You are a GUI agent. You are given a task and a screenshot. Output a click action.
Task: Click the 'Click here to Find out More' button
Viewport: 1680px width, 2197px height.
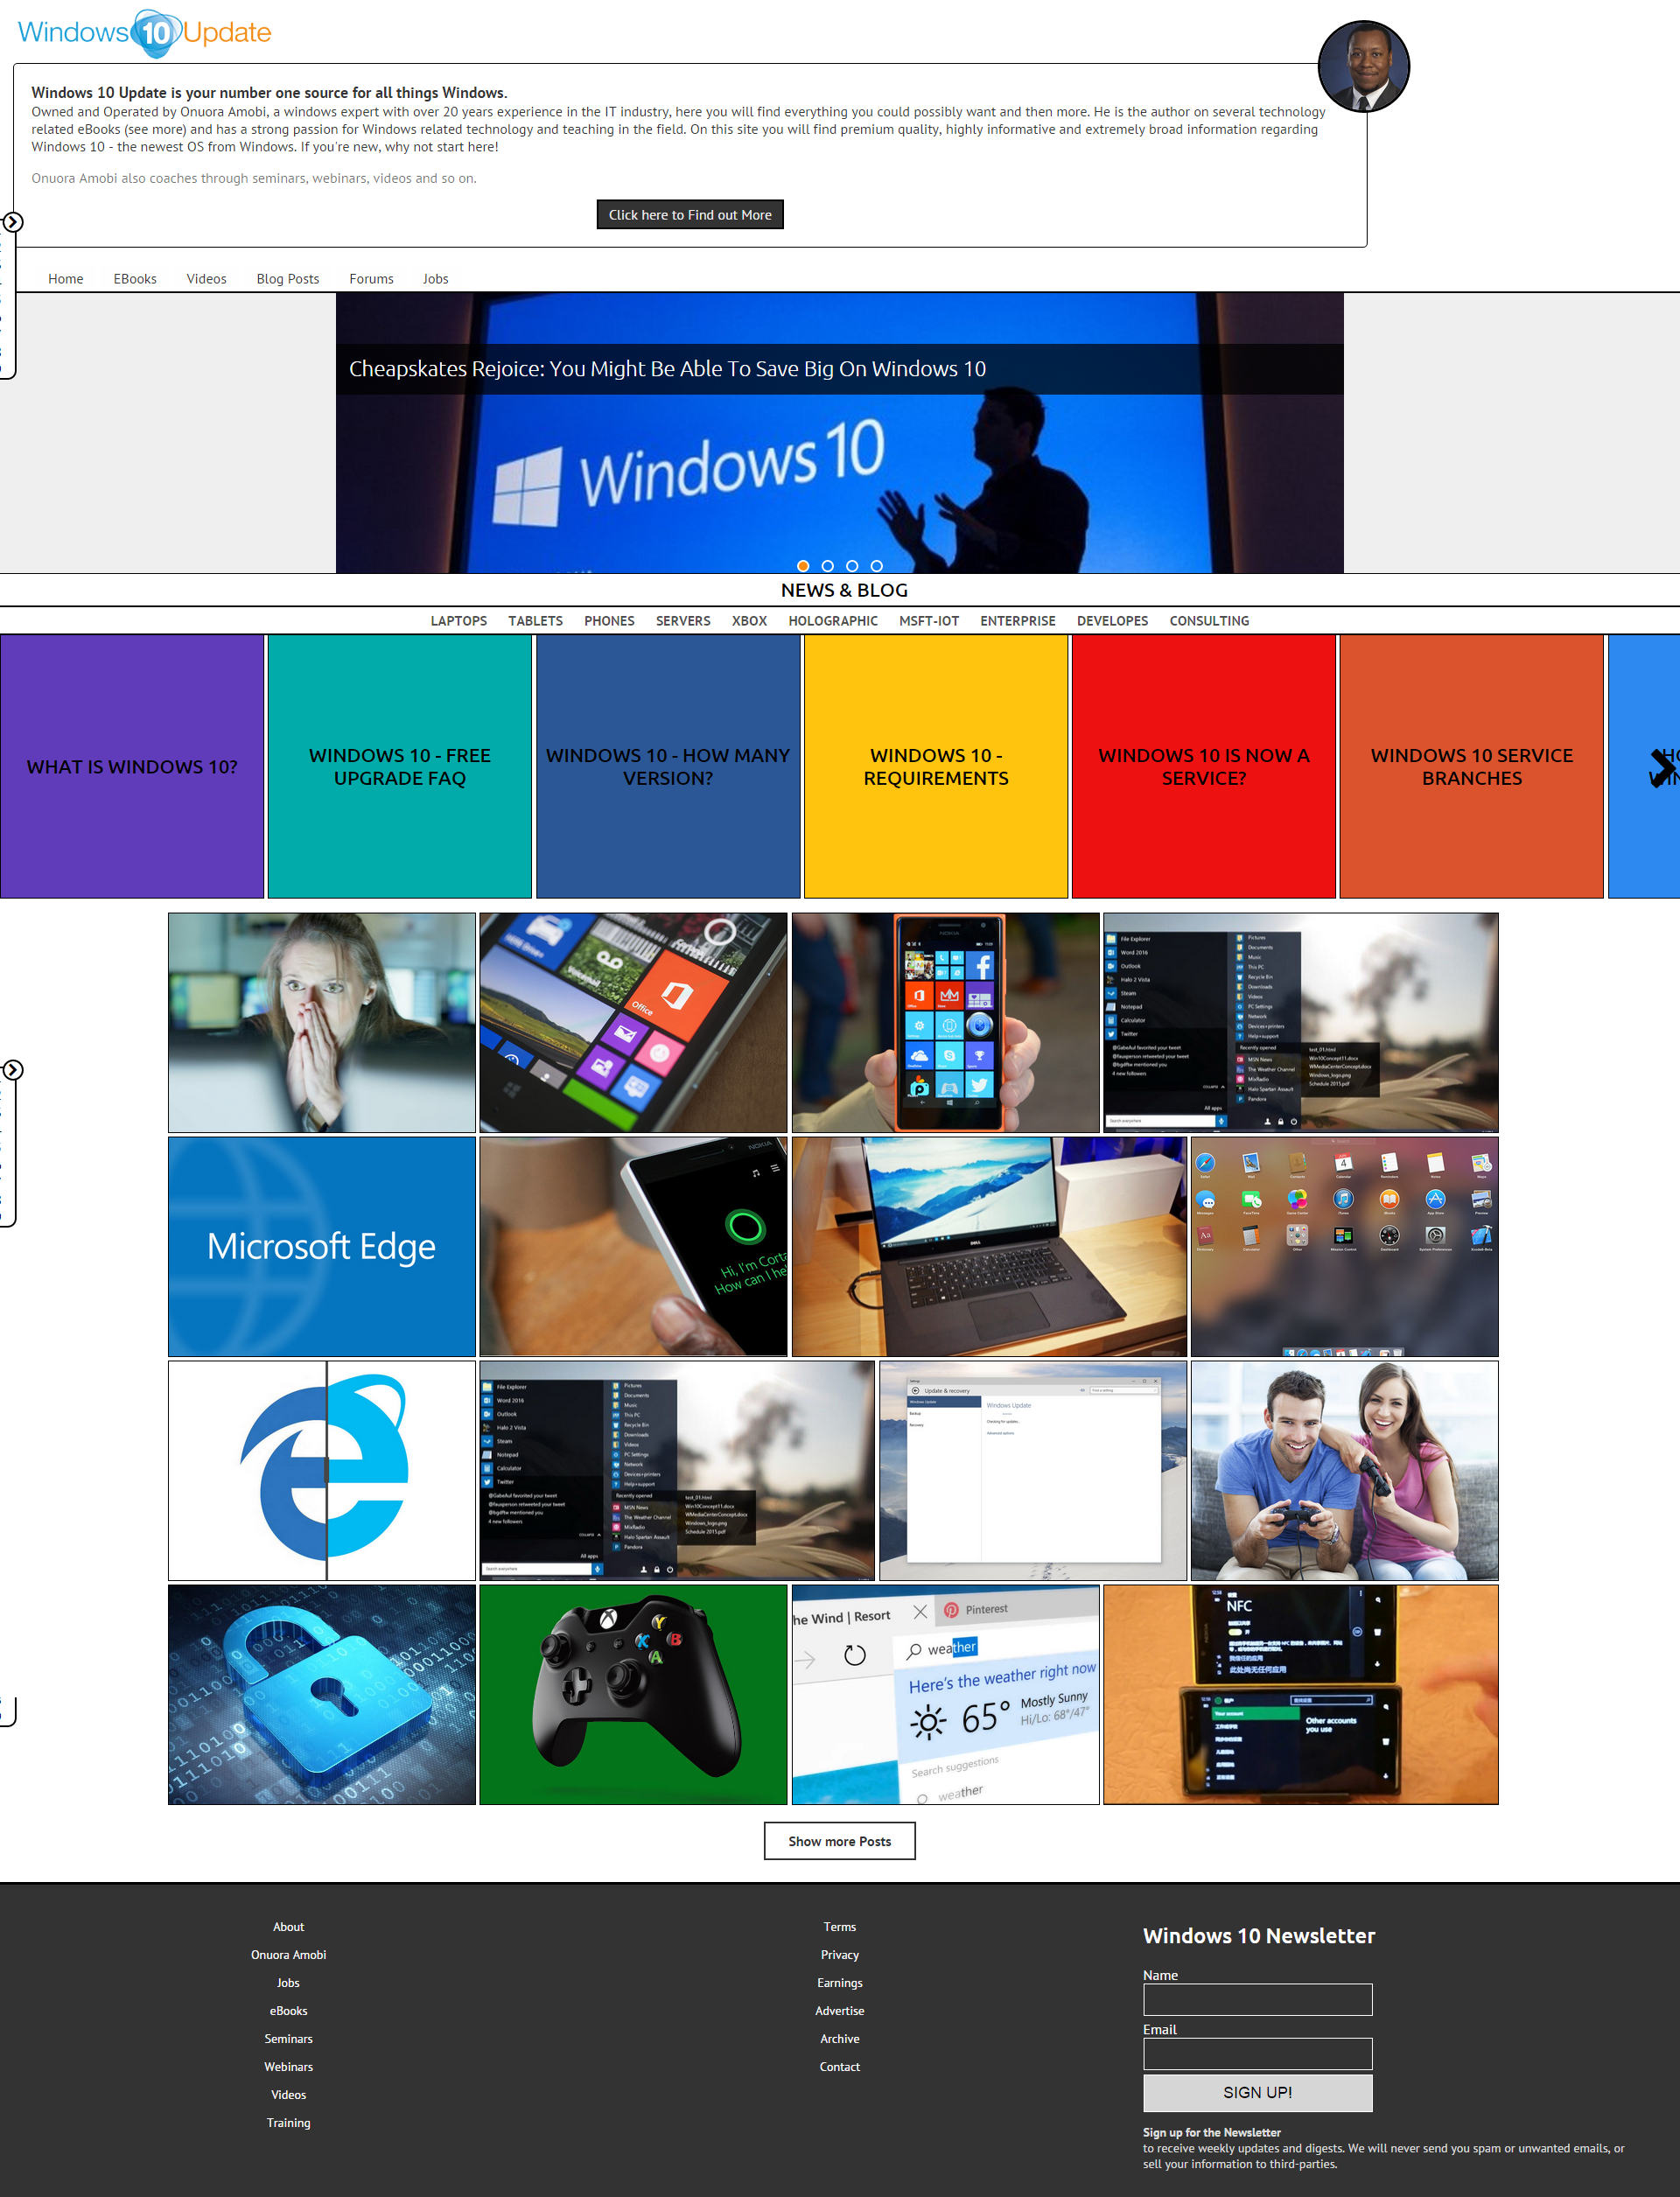[690, 215]
